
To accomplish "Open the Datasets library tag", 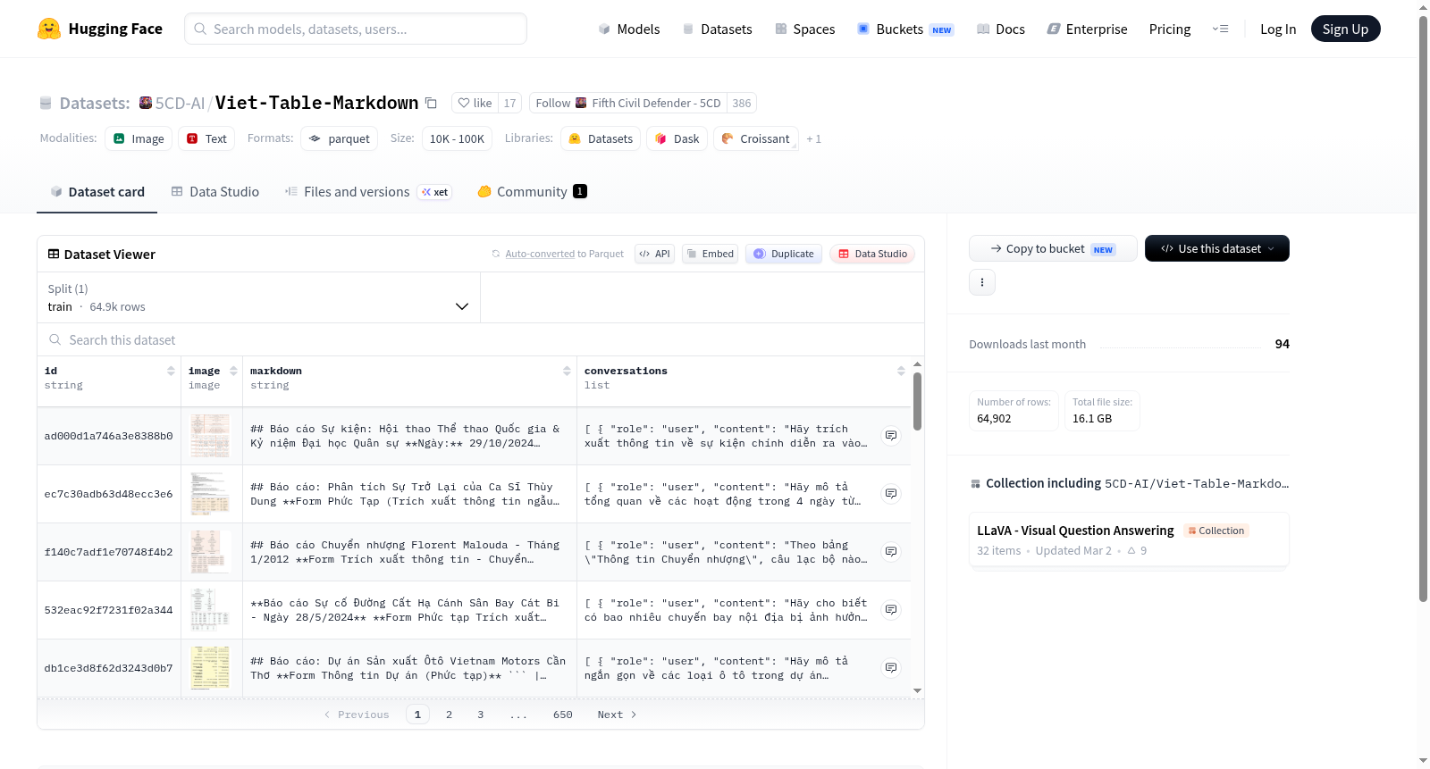I will tap(601, 138).
